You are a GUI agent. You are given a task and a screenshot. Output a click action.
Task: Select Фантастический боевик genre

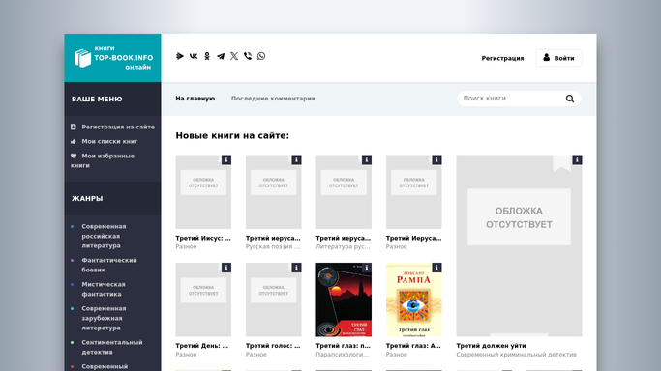pos(109,265)
